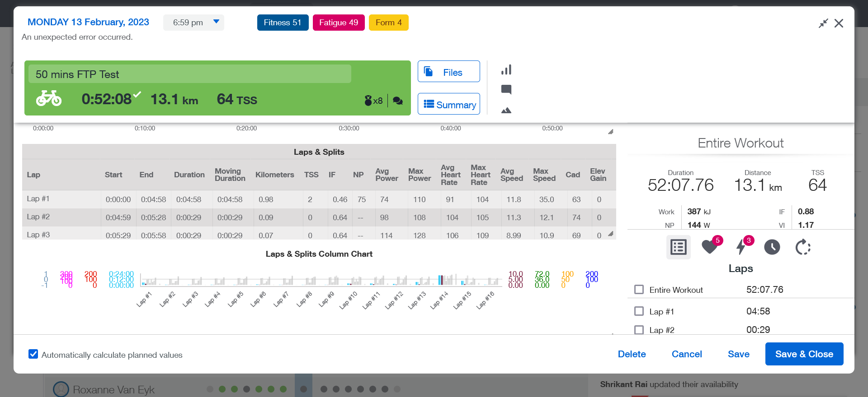Click the NP 144 W value
Viewport: 868px width, 397px height.
click(699, 225)
